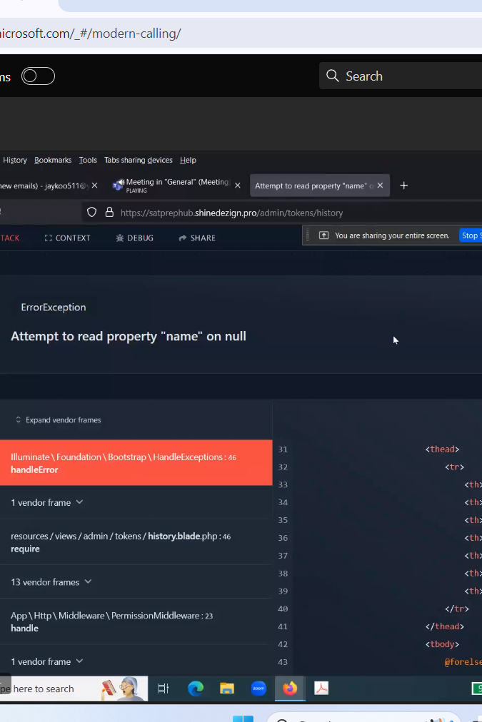Viewport: 482px width, 722px height.
Task: Select the Attempt to read property tab
Action: pos(320,185)
